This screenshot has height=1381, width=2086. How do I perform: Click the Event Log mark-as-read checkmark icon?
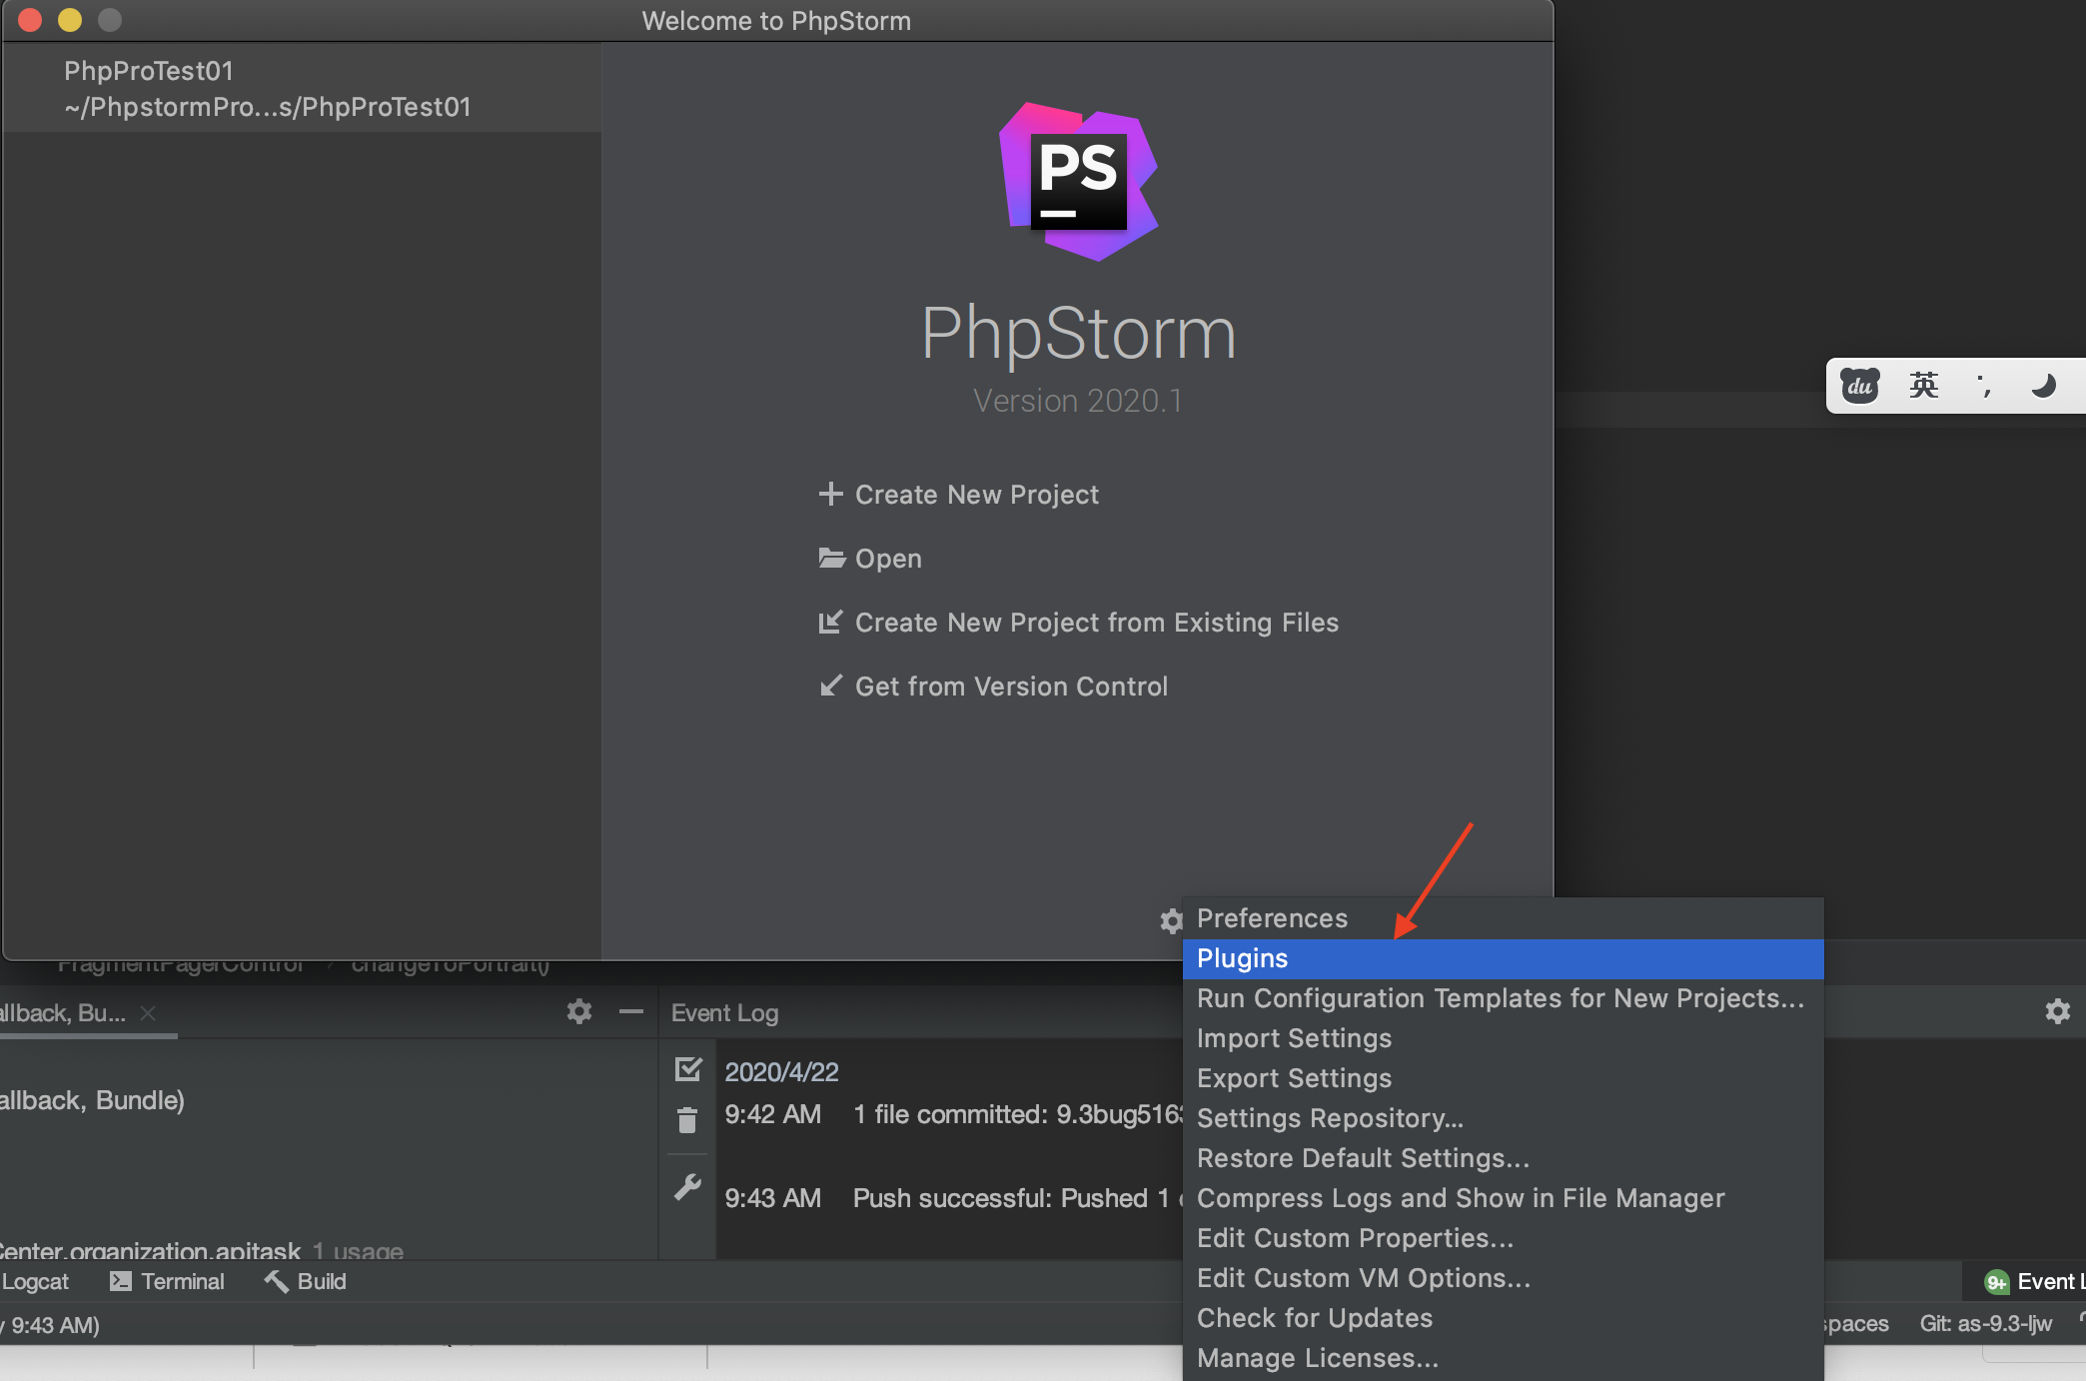[688, 1070]
